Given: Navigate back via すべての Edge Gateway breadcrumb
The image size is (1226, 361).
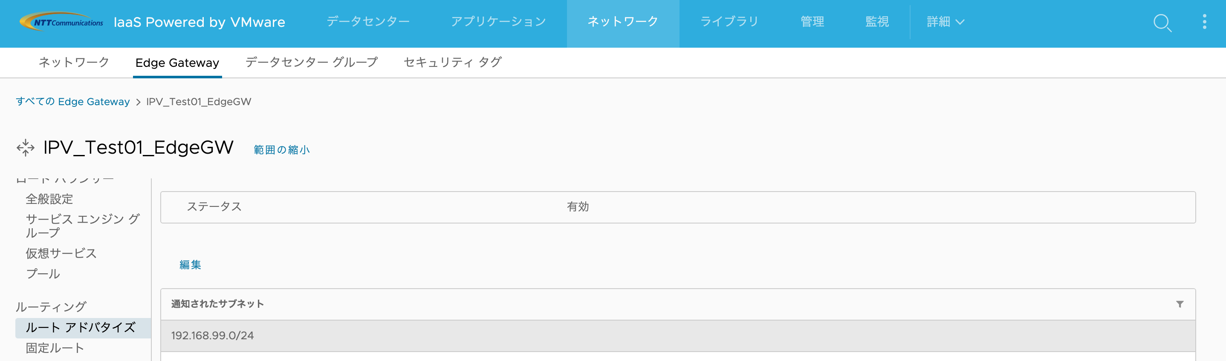Looking at the screenshot, I should click(x=72, y=101).
